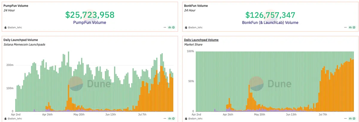Viewport: 359px width, 122px height.
Task: Click May 20th label on Market Share chart
Action: point(260,114)
